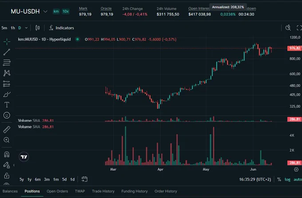This screenshot has height=198, width=302.
Task: Toggle auto scale mode
Action: tap(298, 179)
